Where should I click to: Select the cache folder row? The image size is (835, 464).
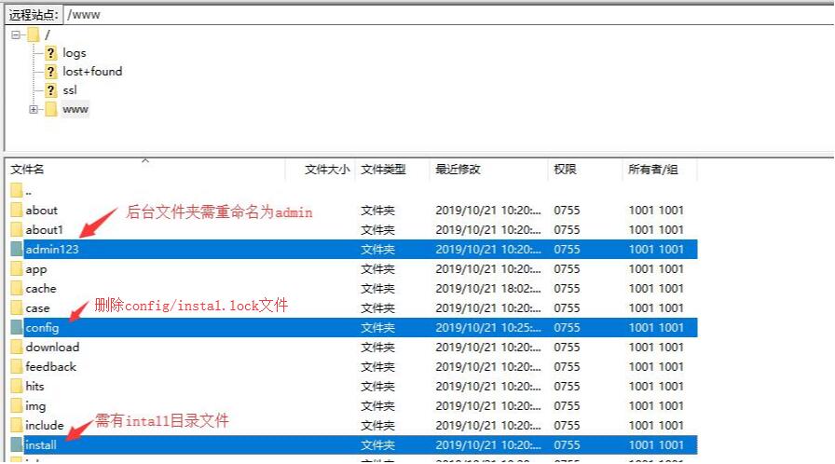353,289
